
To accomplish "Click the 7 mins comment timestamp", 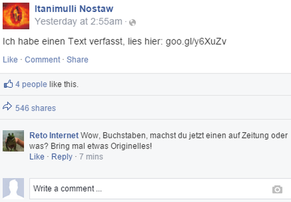I will pos(91,157).
